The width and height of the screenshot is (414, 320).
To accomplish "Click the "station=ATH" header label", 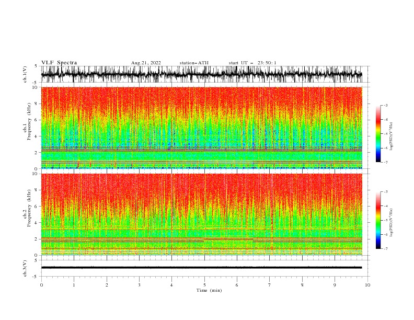I will (x=194, y=63).
